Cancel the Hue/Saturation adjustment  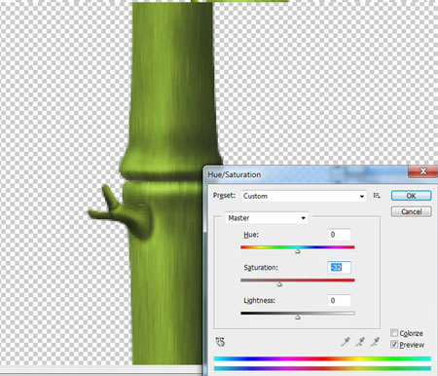[x=411, y=211]
